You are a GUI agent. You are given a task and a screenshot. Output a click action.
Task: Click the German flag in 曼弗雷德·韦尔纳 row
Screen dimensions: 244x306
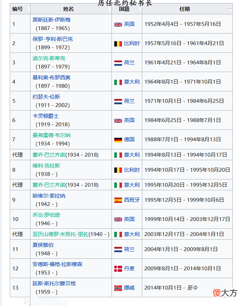[118, 140]
